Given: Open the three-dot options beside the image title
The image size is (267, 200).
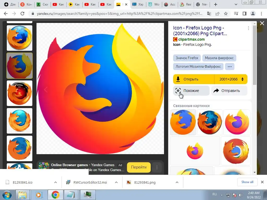Looking at the screenshot, I should (248, 28).
